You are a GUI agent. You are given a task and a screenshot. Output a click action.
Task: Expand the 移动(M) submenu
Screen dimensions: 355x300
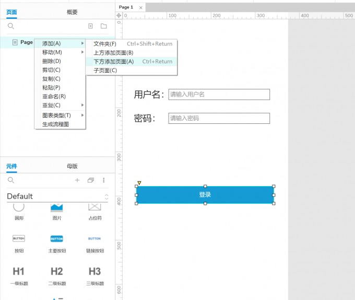pyautogui.click(x=60, y=52)
